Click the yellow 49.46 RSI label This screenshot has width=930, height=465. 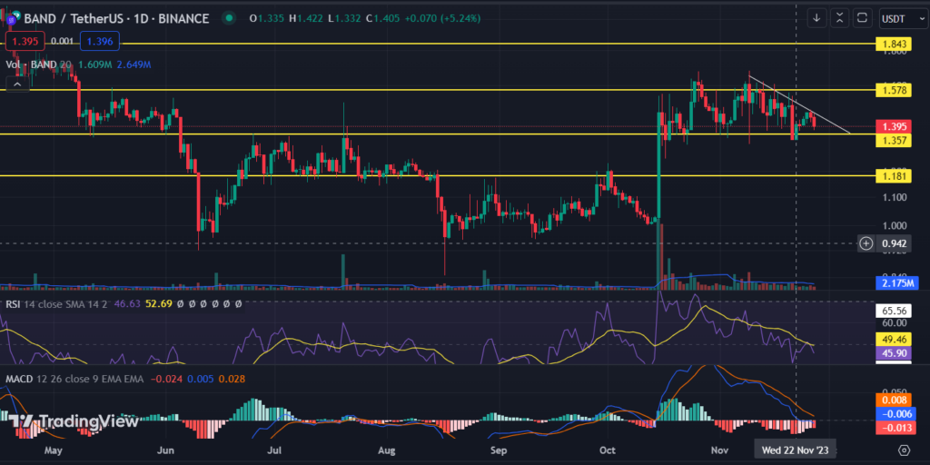pos(892,340)
